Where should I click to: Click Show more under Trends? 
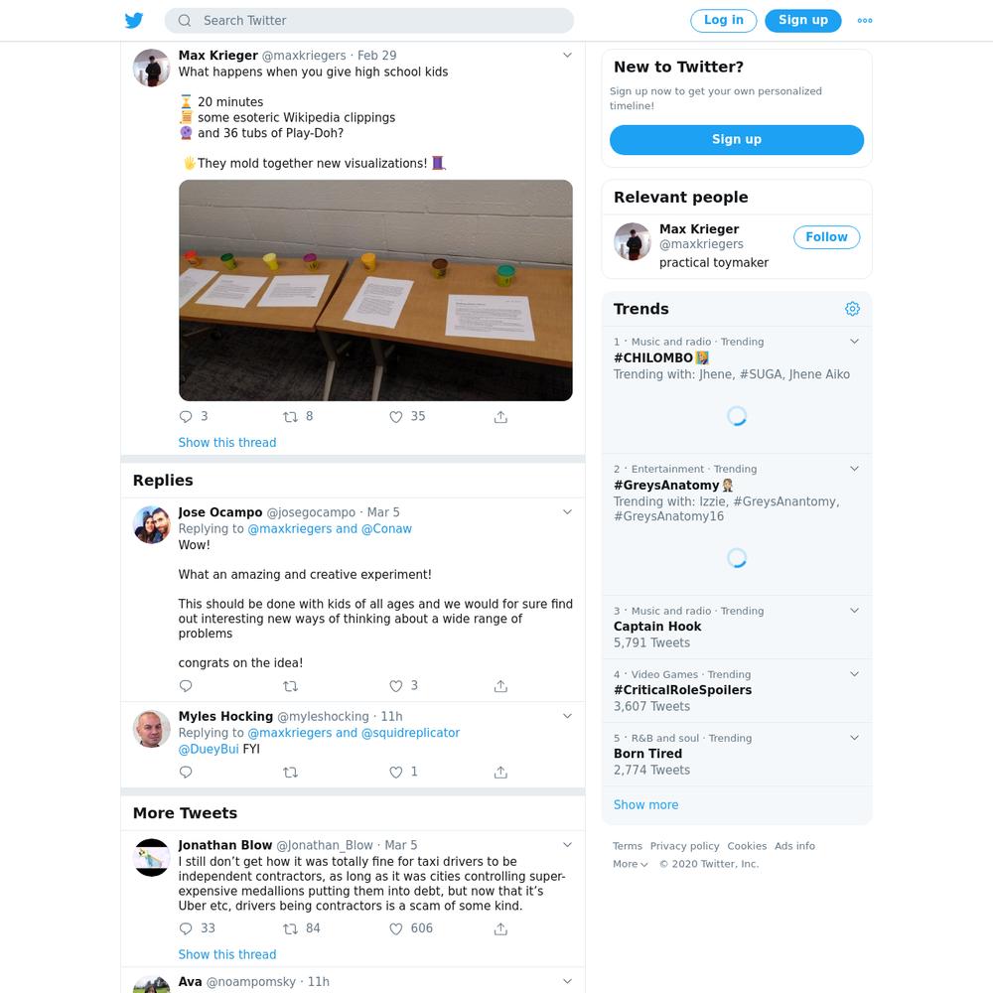point(645,805)
